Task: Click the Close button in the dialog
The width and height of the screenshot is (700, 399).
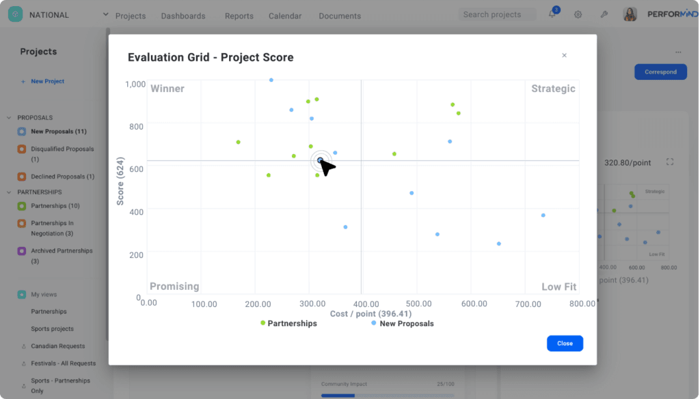Action: tap(565, 343)
